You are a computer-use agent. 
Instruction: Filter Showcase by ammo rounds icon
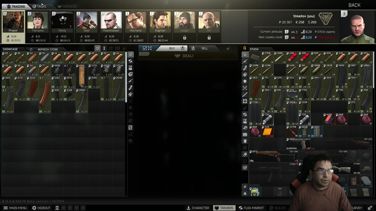pos(130,94)
